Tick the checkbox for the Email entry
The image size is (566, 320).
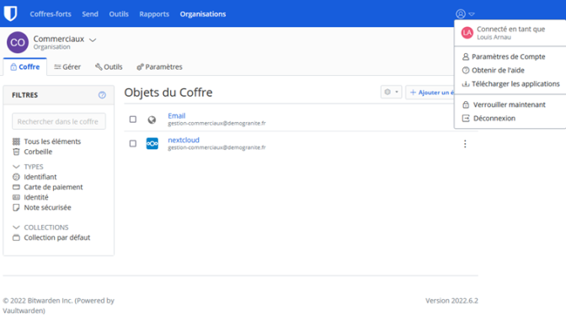133,120
